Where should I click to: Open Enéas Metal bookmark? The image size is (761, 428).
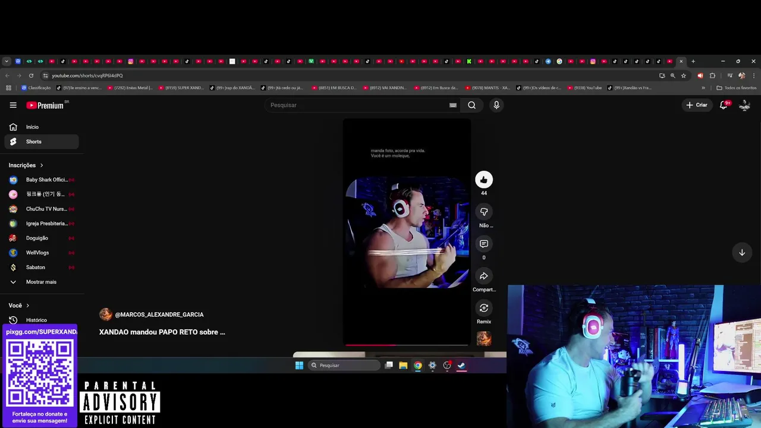130,88
